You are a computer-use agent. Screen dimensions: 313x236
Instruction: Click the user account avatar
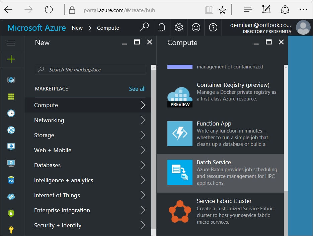303,27
